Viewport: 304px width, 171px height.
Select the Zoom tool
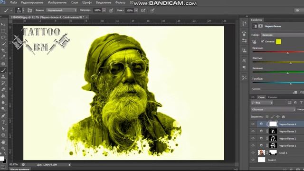[x=3, y=149]
